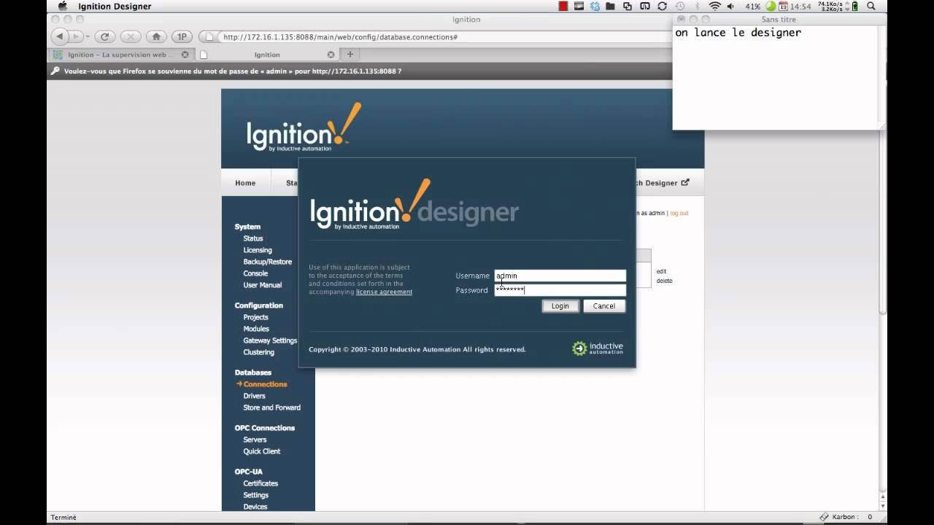Click the page icon in the URL bar
The width and height of the screenshot is (934, 525).
(210, 36)
